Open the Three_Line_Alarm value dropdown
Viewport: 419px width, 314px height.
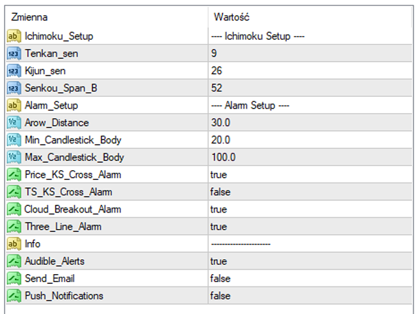tap(310, 227)
